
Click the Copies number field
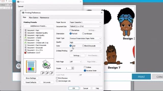[68, 68]
